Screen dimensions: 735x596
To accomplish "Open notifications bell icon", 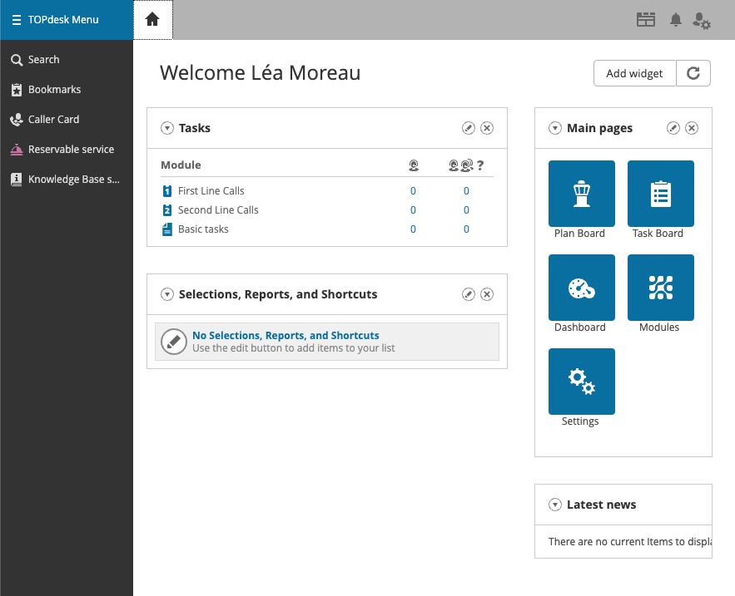I will point(675,20).
